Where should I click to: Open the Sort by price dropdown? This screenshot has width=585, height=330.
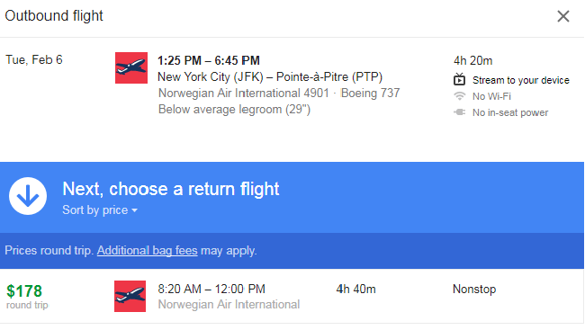pyautogui.click(x=100, y=210)
